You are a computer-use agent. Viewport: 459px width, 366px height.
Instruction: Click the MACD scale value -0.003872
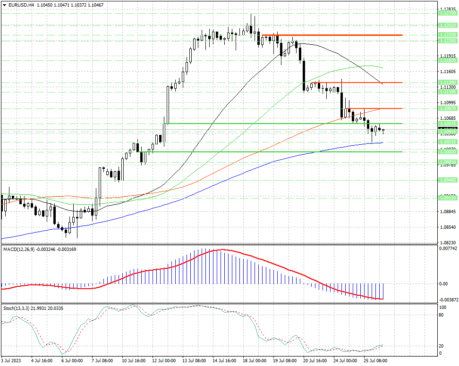click(x=448, y=300)
